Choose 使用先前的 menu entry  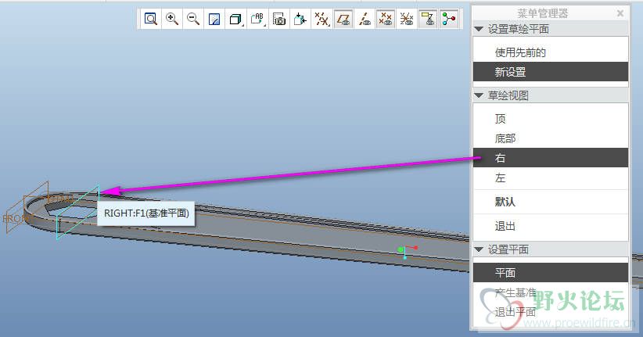click(551, 52)
